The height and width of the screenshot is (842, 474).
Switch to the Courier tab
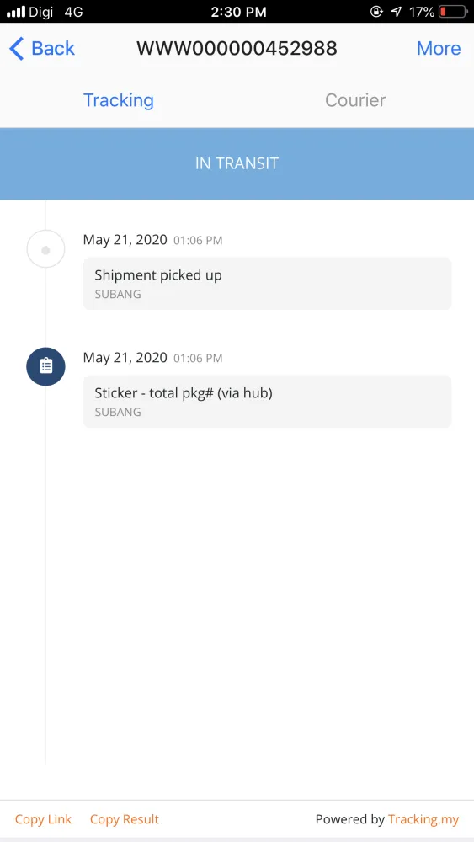coord(355,100)
